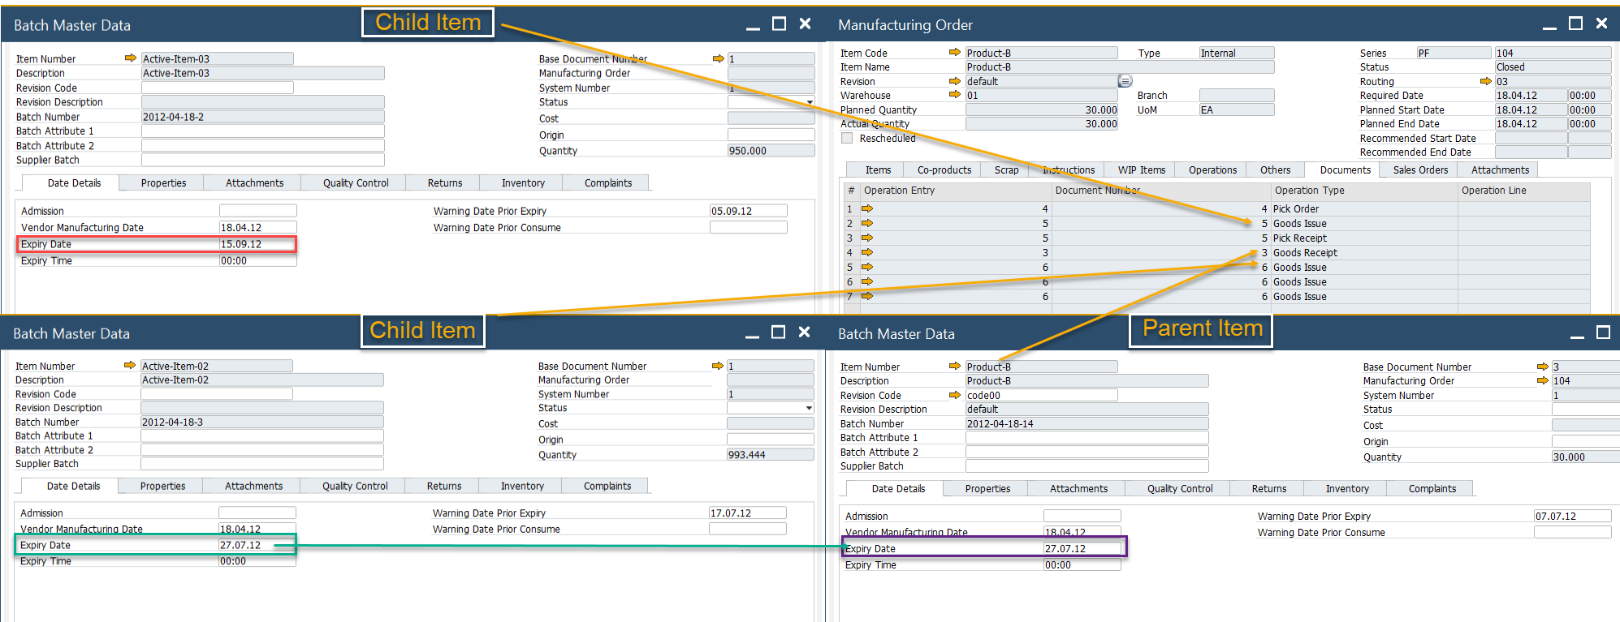Open Quality Control tab for Active-Item-03
The width and height of the screenshot is (1620, 622).
tap(356, 183)
